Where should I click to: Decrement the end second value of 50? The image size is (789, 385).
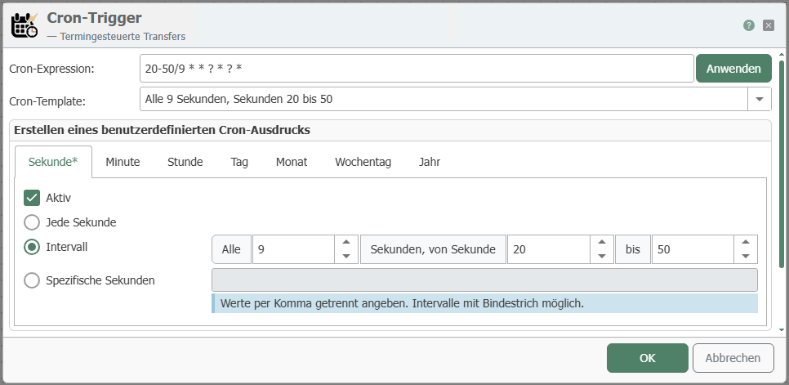(x=745, y=256)
